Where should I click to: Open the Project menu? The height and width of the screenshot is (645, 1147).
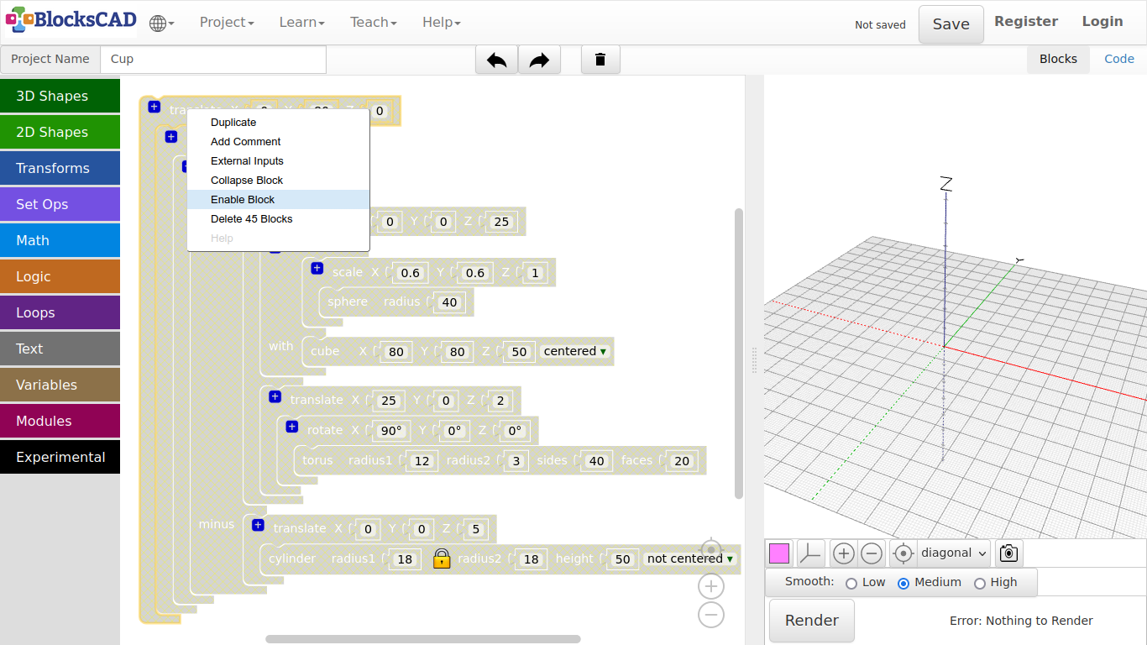tap(226, 23)
